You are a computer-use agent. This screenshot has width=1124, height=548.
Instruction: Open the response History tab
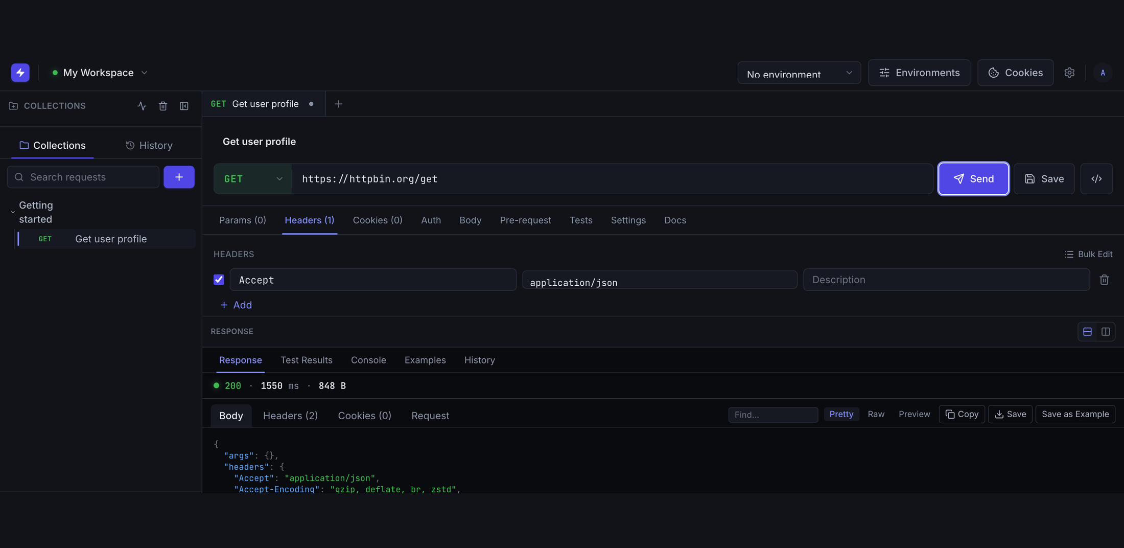(479, 360)
